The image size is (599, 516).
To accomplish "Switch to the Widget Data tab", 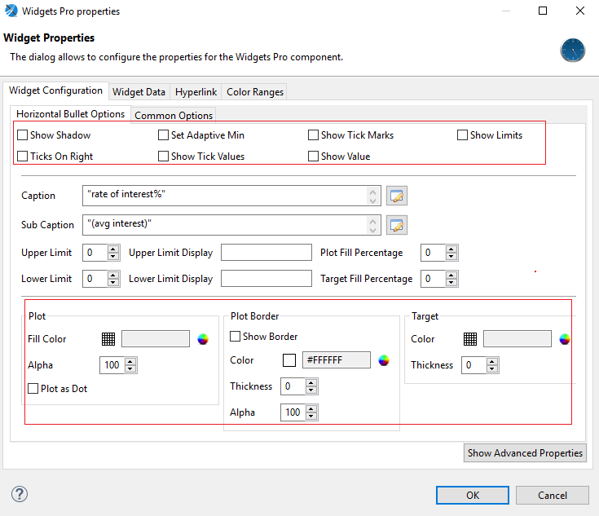I will (139, 92).
